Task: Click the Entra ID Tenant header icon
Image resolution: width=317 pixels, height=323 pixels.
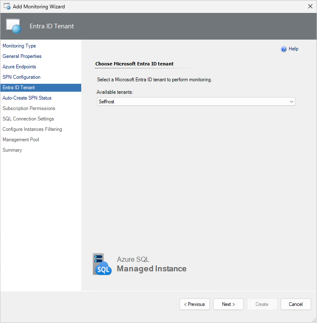Action: point(14,26)
